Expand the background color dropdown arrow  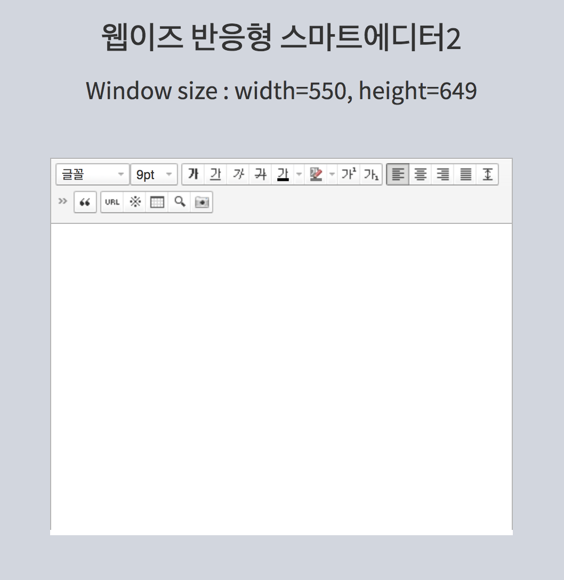(x=332, y=174)
